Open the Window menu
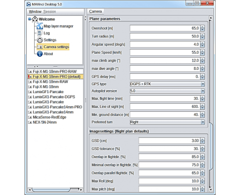 tap(35, 11)
